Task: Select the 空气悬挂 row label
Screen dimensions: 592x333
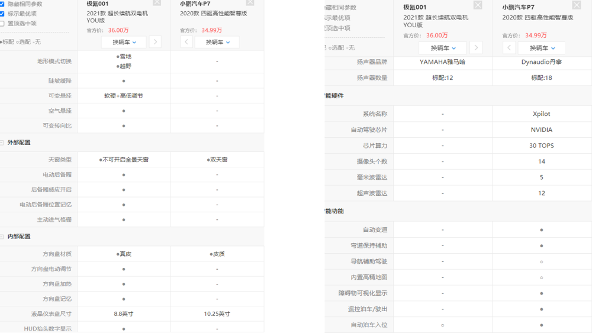Action: [x=60, y=111]
